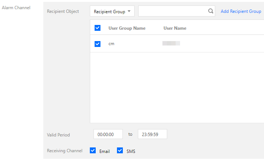Click the User Group Name column header
This screenshot has width=264, height=161.
[127, 28]
